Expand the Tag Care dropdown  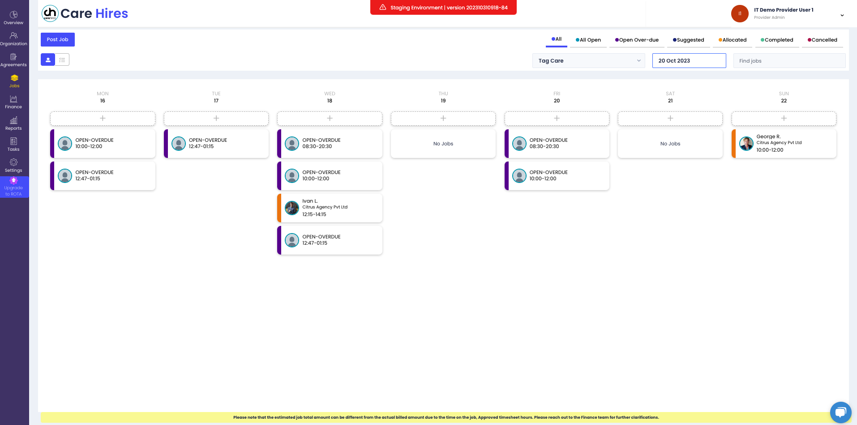tap(589, 61)
